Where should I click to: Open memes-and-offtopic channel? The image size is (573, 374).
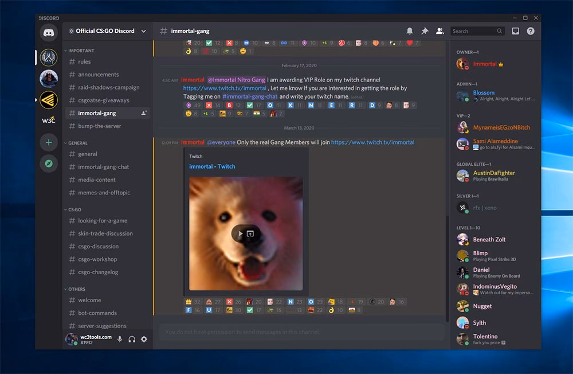[x=108, y=193]
